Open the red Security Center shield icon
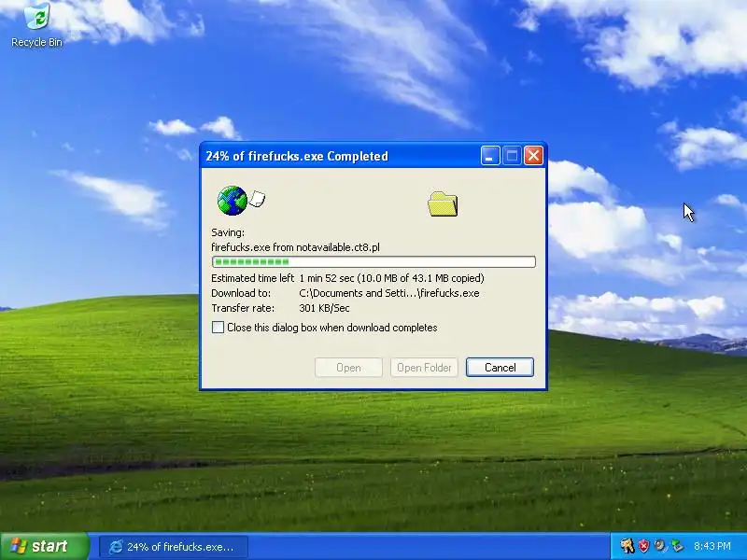 [643, 546]
